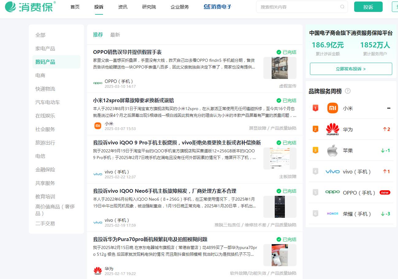Click the help question-mark icon beside 品牌服务周榜
The height and width of the screenshot is (279, 398).
(x=348, y=91)
